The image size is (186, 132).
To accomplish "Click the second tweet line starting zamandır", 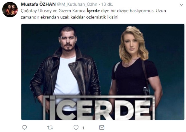I will point(69,17).
